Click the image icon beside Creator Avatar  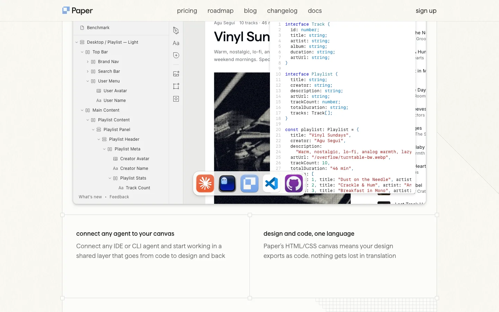coord(115,159)
